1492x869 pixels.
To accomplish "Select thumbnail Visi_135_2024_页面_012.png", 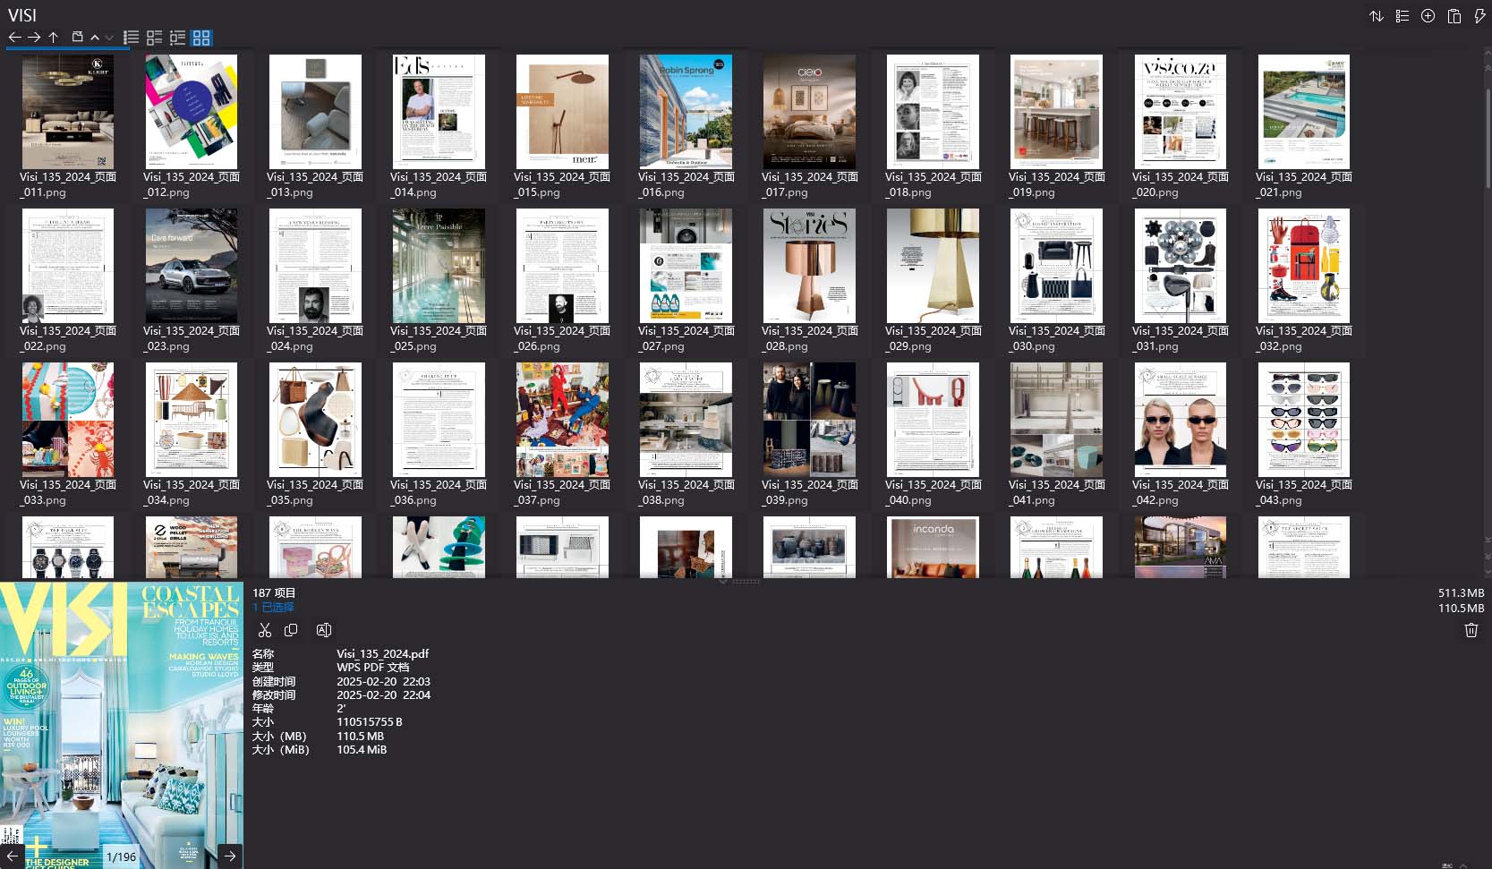I will coord(192,111).
